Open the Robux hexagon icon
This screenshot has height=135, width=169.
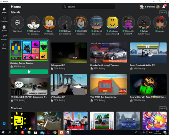tap(158, 7)
